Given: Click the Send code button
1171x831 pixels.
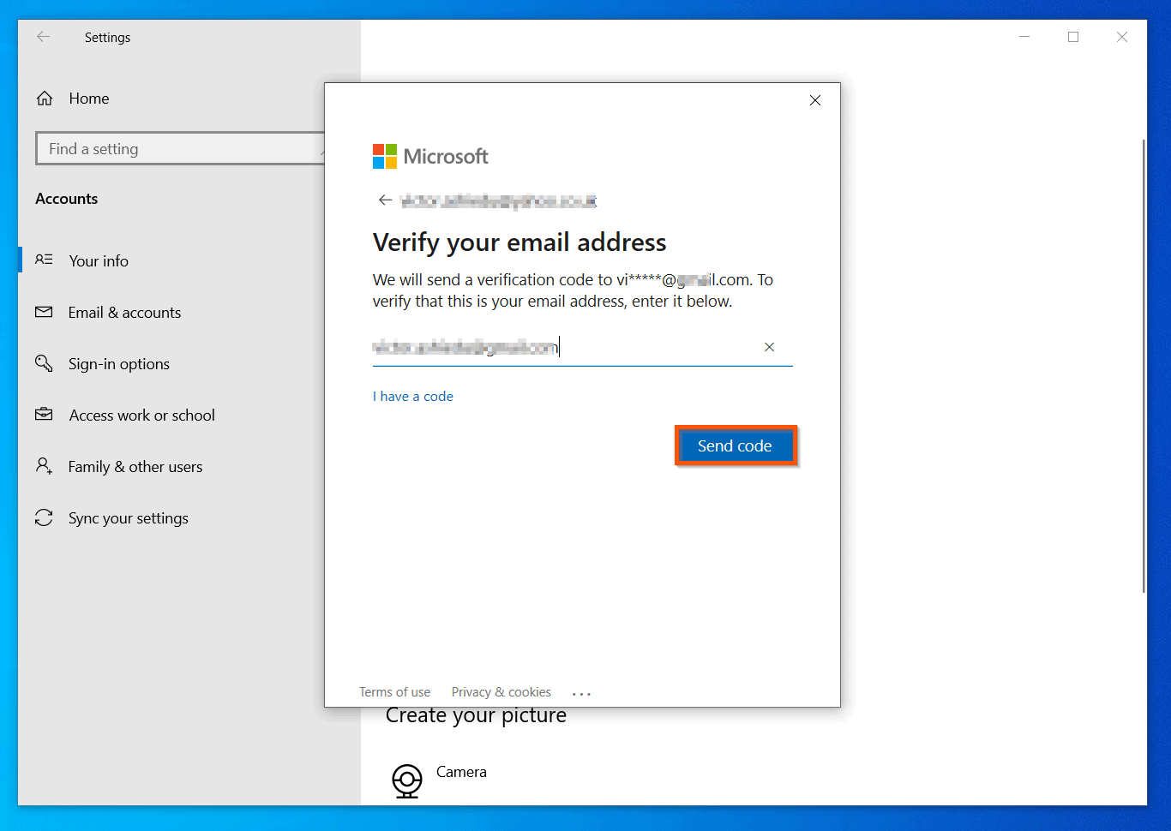Looking at the screenshot, I should coord(736,445).
